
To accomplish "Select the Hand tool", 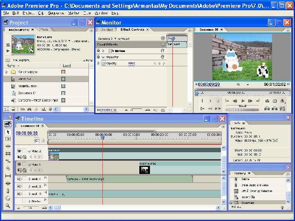I will (8, 198).
